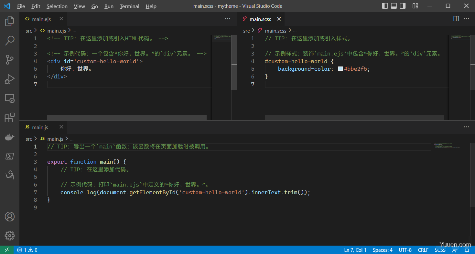Viewport: 475px width, 254px height.
Task: Expand src breadcrumb in main.scss editor
Action: click(x=246, y=31)
